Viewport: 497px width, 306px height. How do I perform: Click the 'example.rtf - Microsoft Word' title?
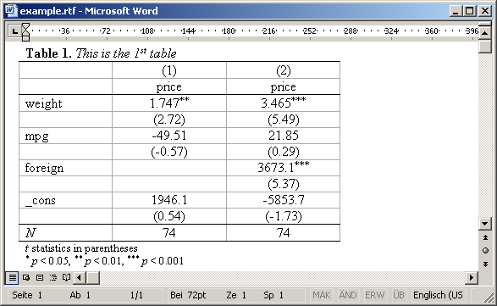point(89,11)
